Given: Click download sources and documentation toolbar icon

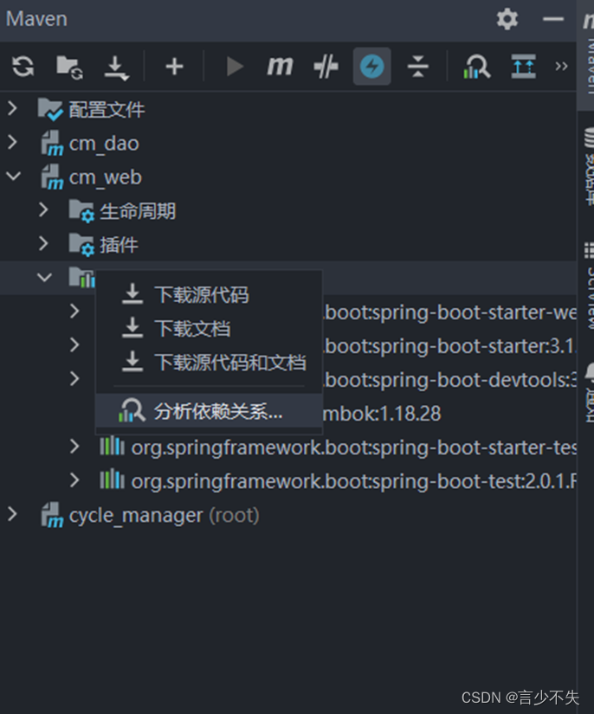Looking at the screenshot, I should (116, 68).
